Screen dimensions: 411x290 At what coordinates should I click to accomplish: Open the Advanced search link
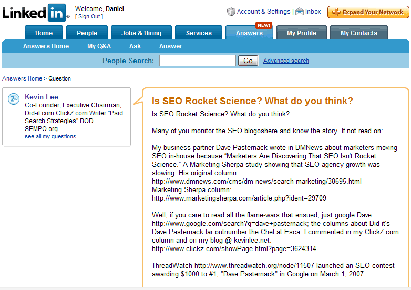tap(286, 61)
